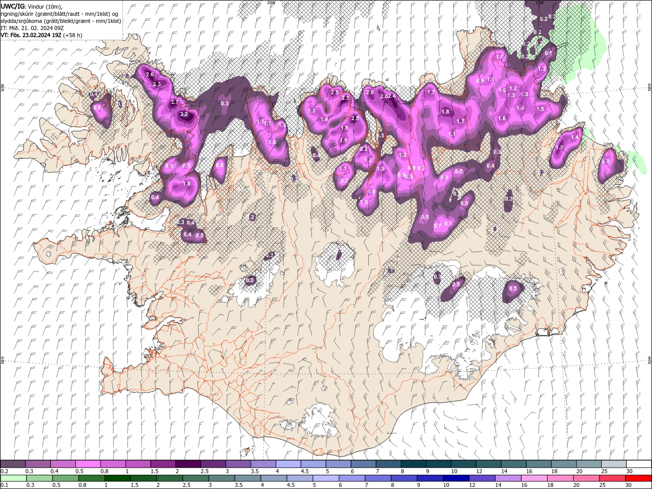Click the bright red swatch right of the lower 30 label

(638, 478)
